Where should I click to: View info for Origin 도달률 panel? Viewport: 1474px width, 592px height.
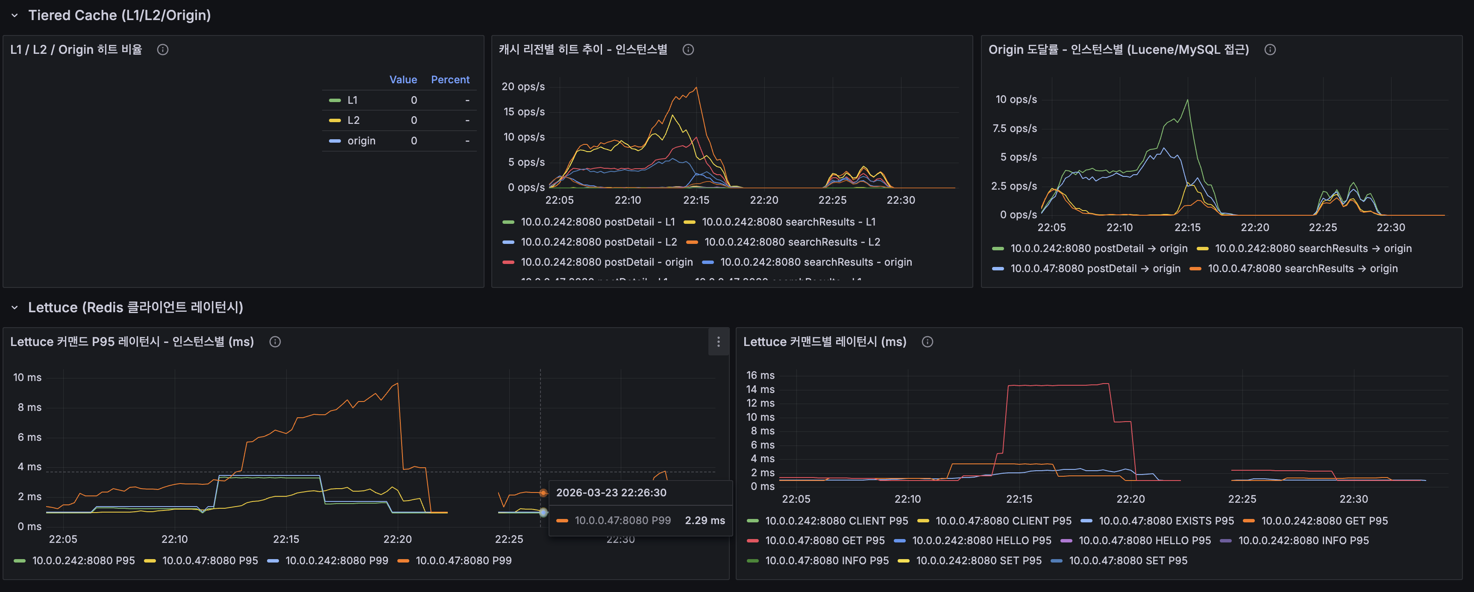(1270, 50)
